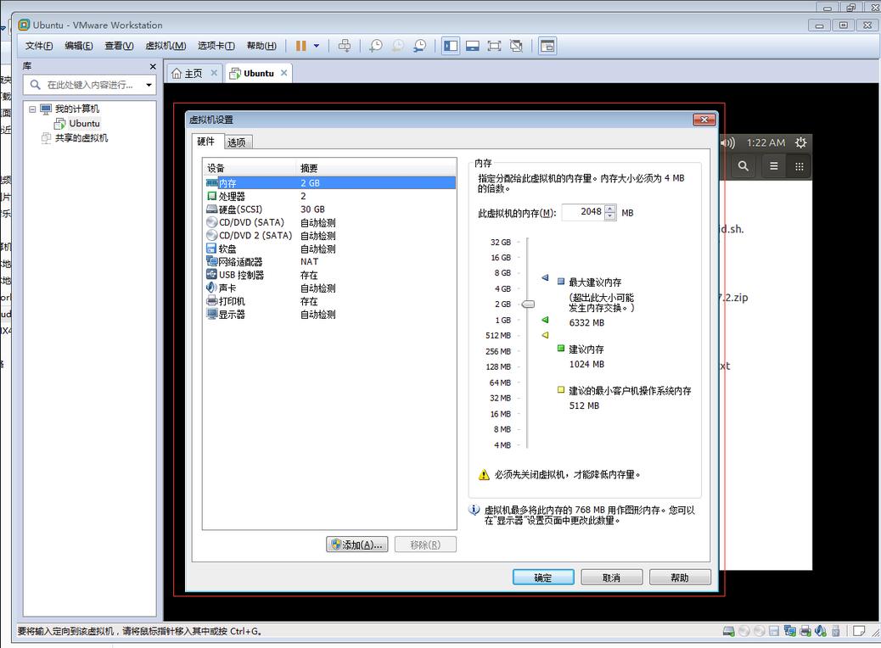This screenshot has height=648, width=881.
Task: Open the 选项卡(T) menu
Action: [x=216, y=46]
